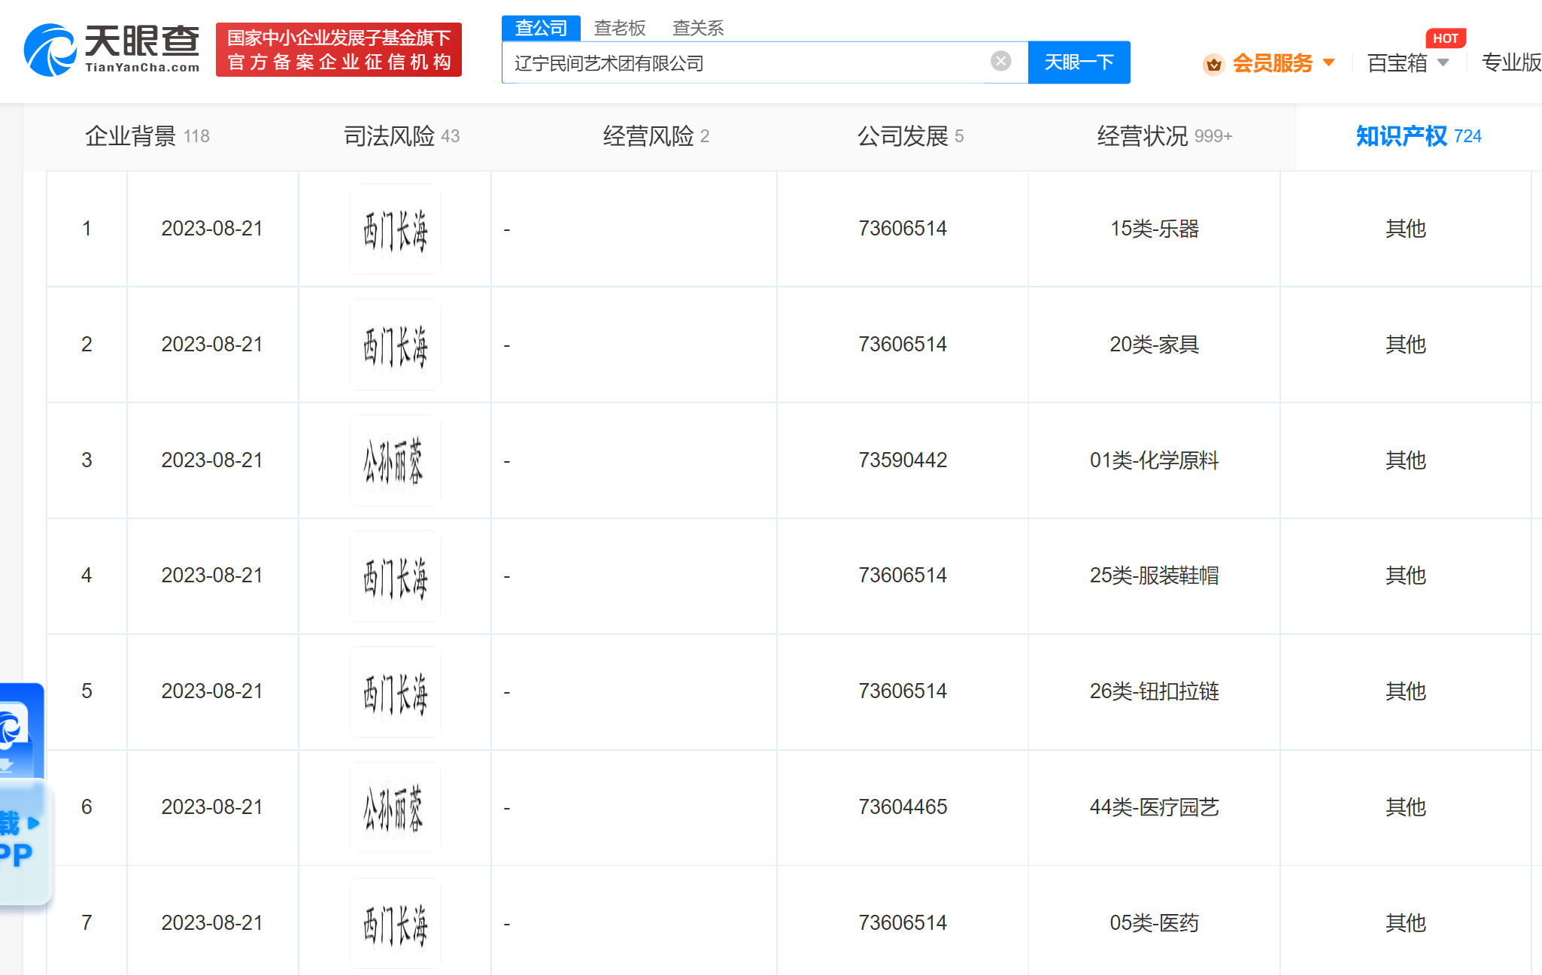Viewport: 1542px width, 975px height.
Task: Open 公孙丽蓉 trademark image in row 6
Action: (x=395, y=807)
